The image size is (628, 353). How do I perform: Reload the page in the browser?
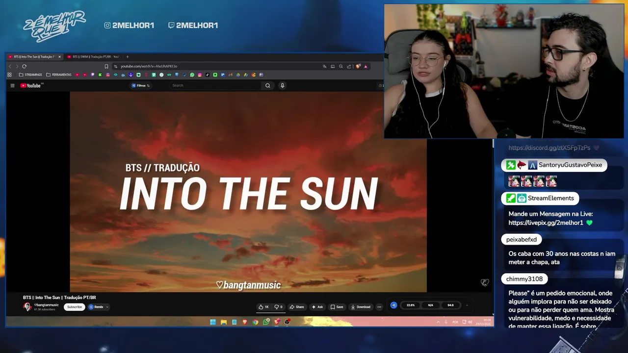pyautogui.click(x=24, y=66)
